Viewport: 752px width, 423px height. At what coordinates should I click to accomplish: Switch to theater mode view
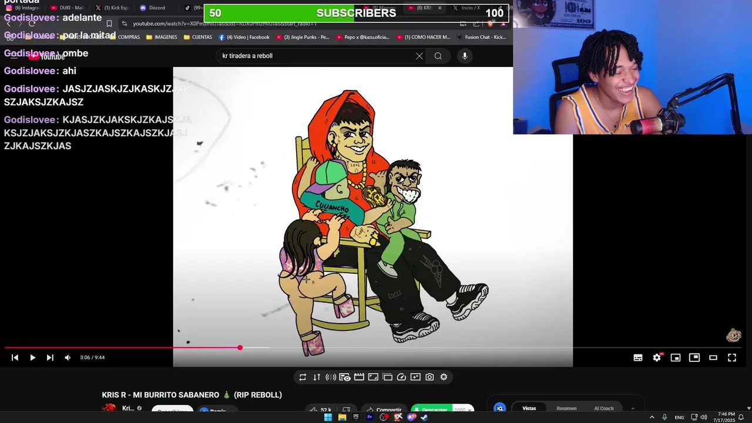click(713, 357)
